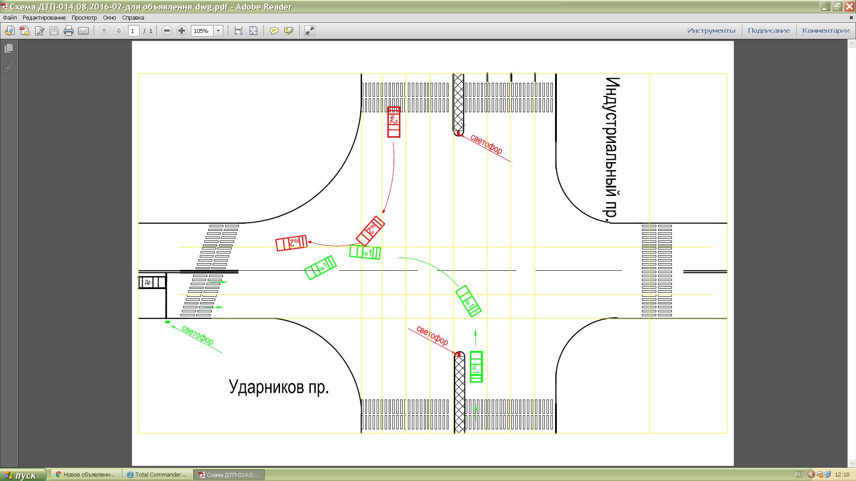Expand the Комментарии pane
Screen dimensions: 856x481
826,31
